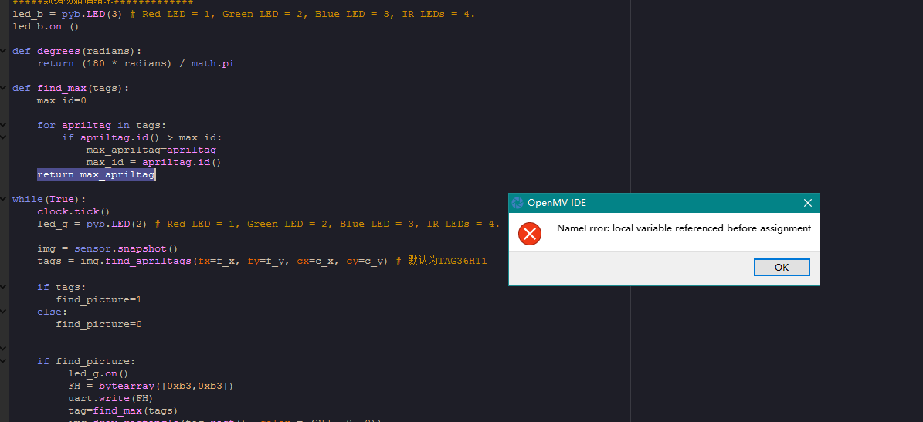Collapse the 'def degrees(radians)' function fold arrow
The image size is (923, 422).
3,51
